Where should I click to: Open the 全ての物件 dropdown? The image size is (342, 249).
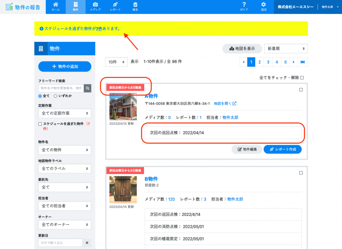point(65,150)
